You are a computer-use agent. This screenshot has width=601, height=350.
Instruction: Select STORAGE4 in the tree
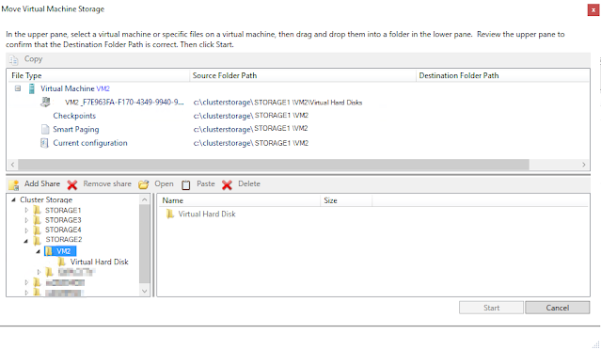point(63,230)
